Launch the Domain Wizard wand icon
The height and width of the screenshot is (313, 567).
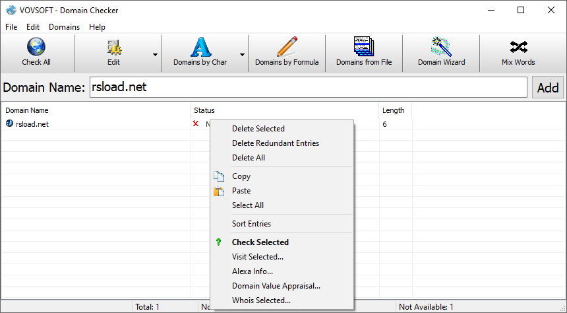[441, 46]
